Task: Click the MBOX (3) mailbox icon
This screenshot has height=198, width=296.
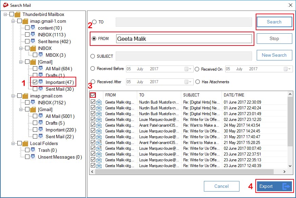Action: coord(41,55)
